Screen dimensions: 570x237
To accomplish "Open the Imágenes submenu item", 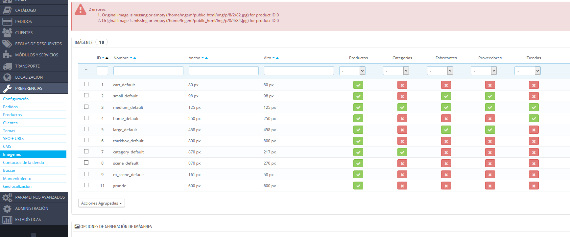I will 33,154.
